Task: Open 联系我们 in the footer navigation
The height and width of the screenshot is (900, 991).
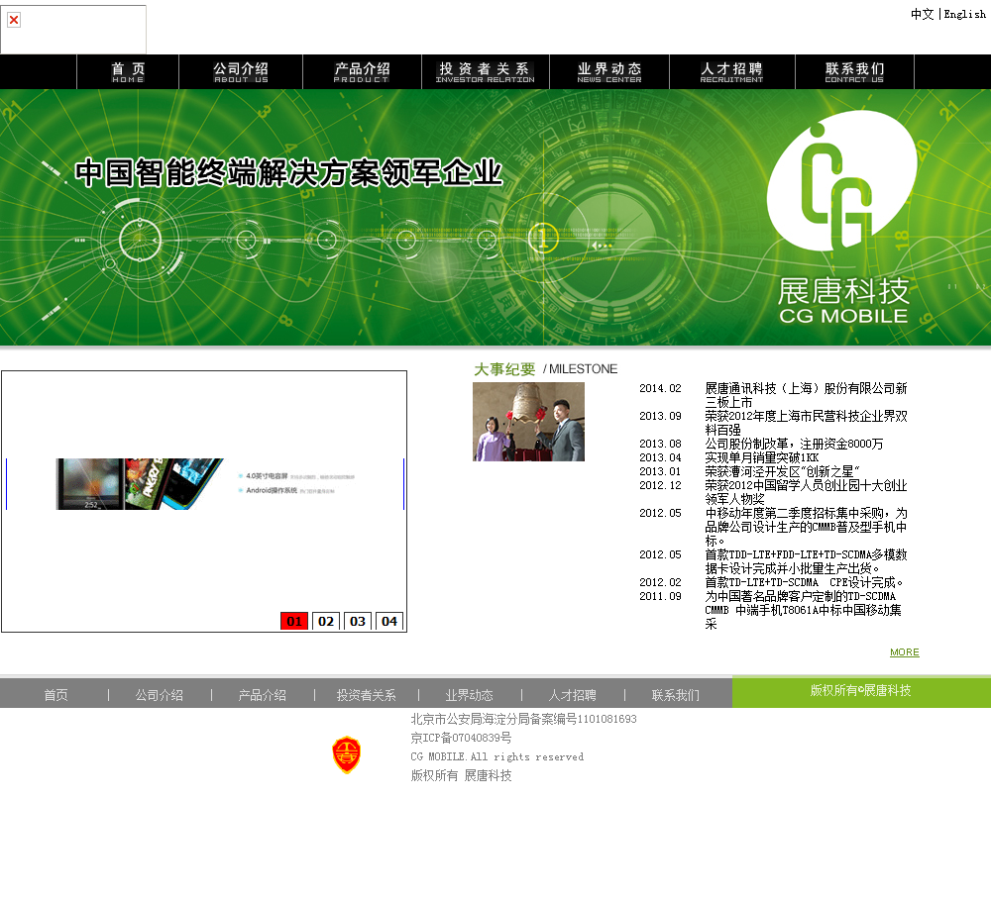Action: click(x=676, y=695)
